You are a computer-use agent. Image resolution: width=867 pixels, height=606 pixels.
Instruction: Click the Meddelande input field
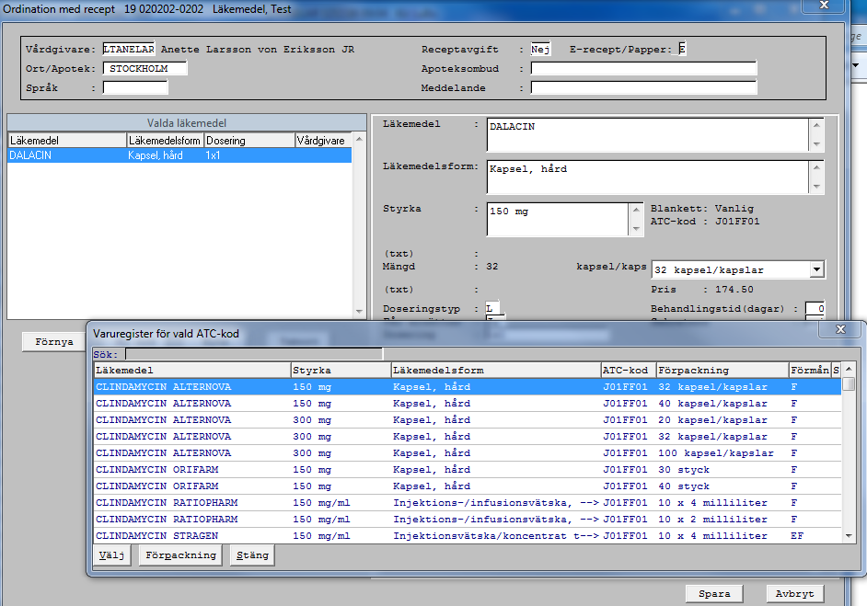pos(643,88)
